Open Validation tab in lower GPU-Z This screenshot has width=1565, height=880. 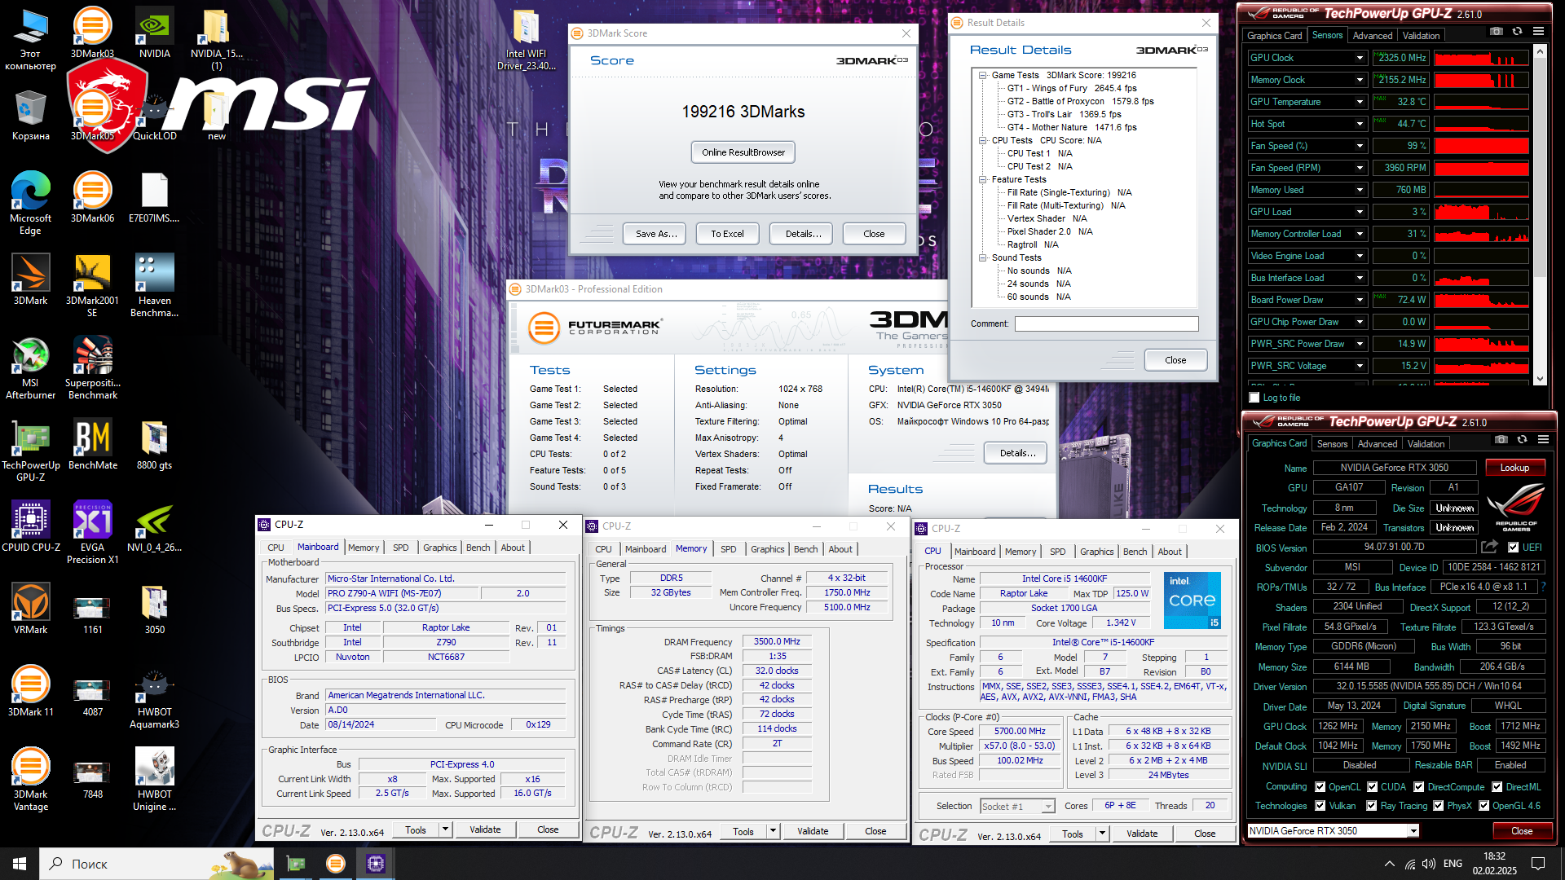pos(1426,444)
